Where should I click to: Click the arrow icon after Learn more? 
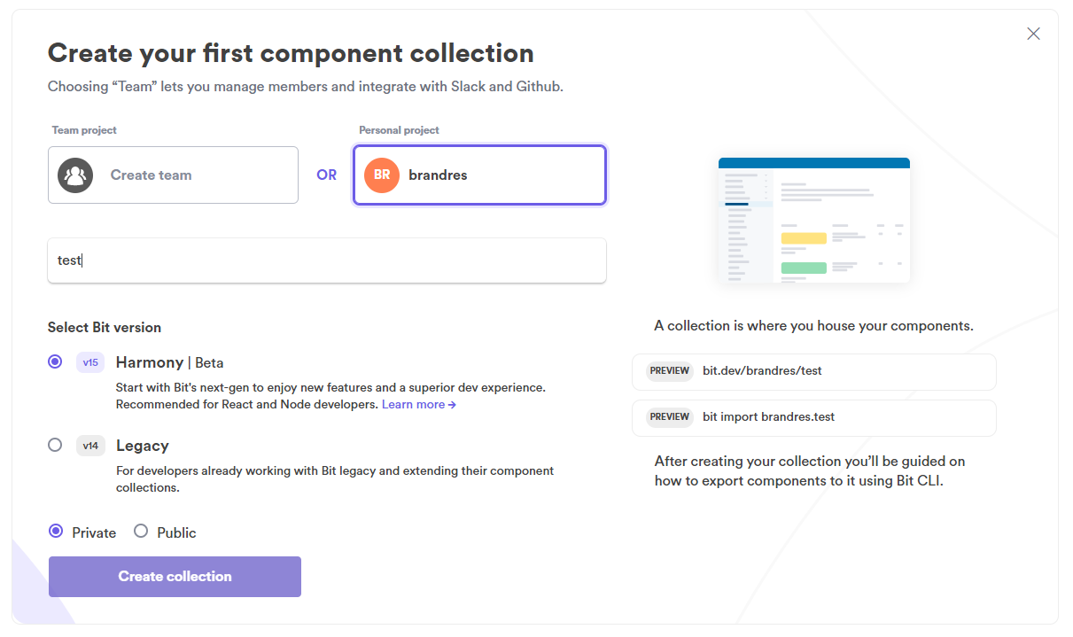click(452, 404)
